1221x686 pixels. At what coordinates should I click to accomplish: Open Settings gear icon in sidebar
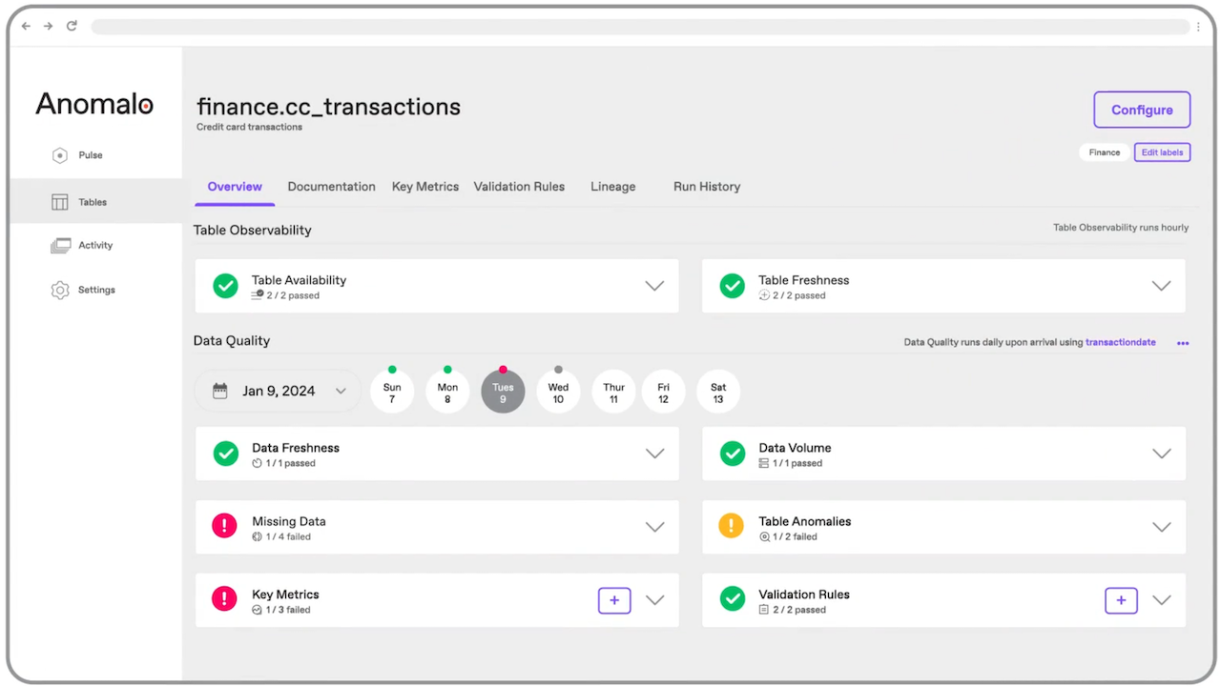tap(60, 290)
